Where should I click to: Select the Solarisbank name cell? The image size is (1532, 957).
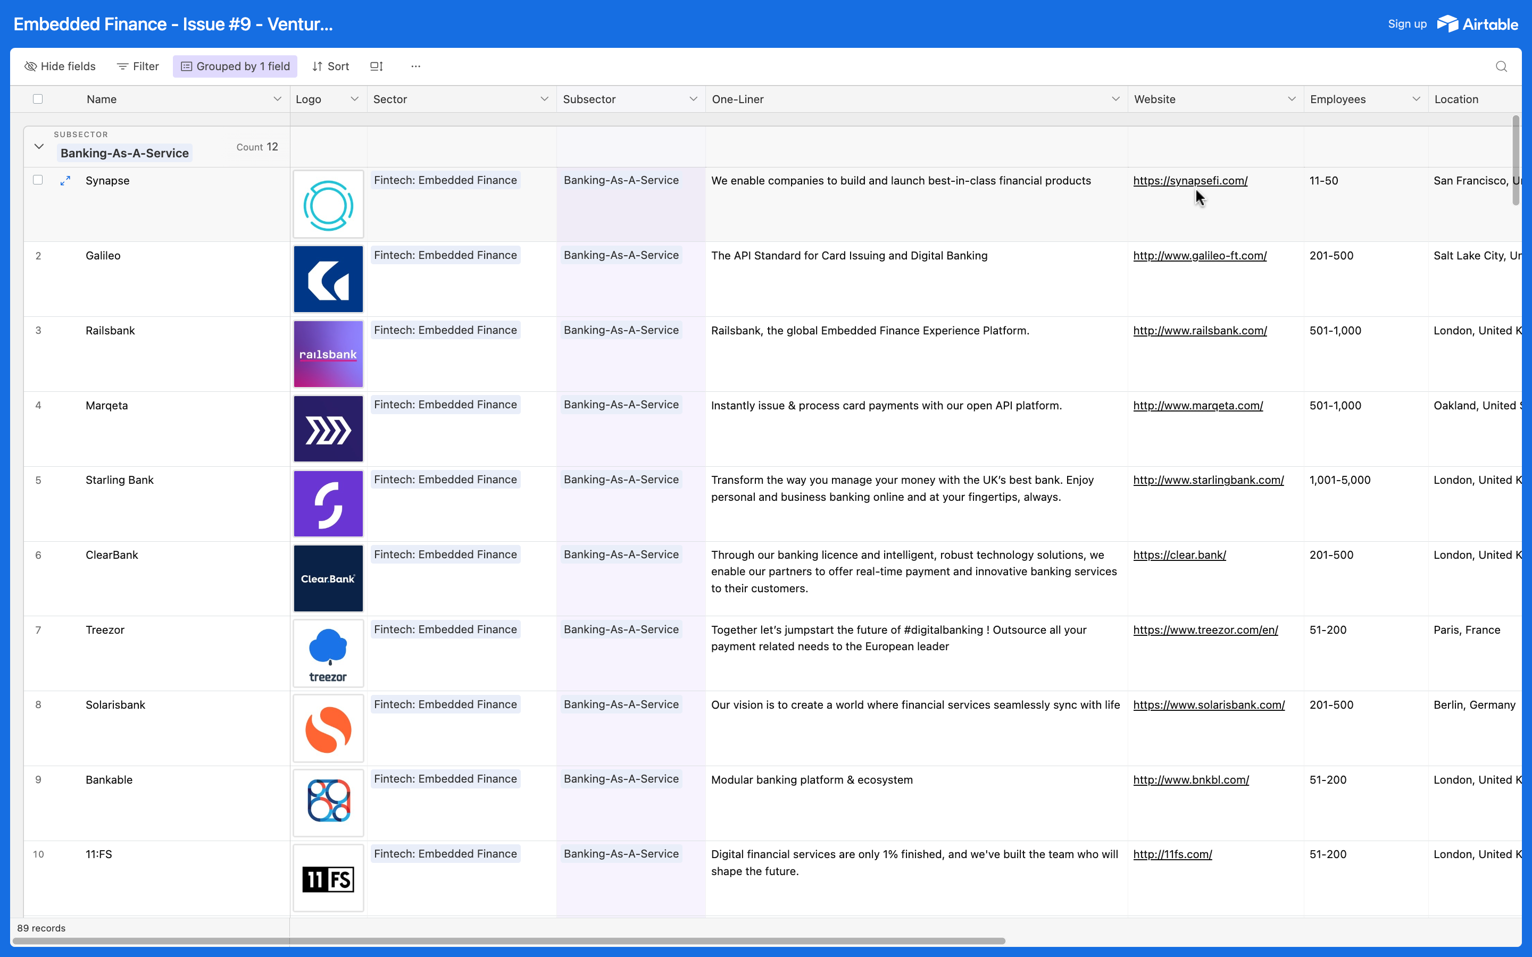[157, 728]
